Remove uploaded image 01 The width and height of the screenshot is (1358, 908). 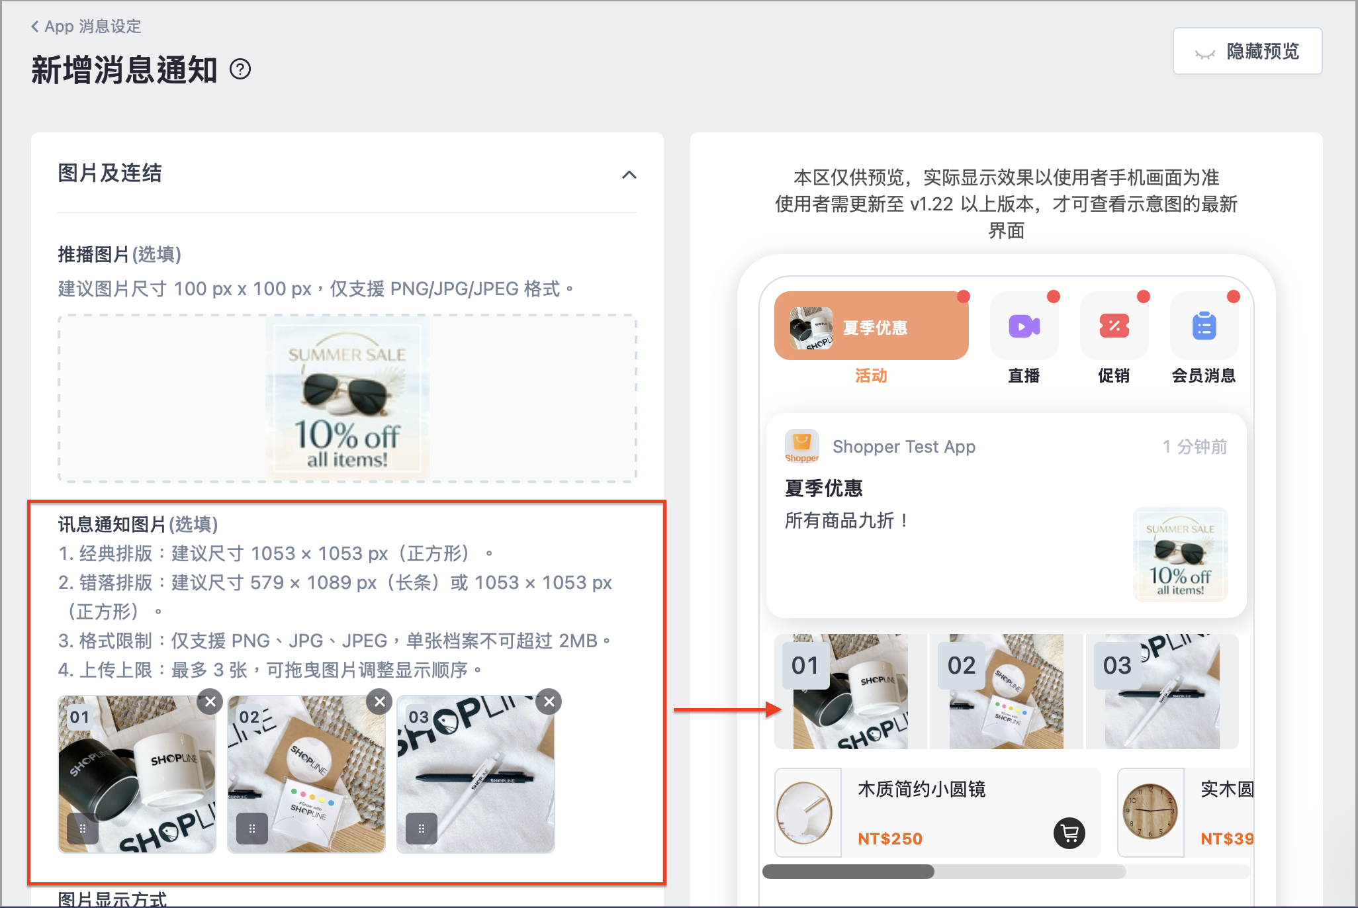click(x=210, y=702)
